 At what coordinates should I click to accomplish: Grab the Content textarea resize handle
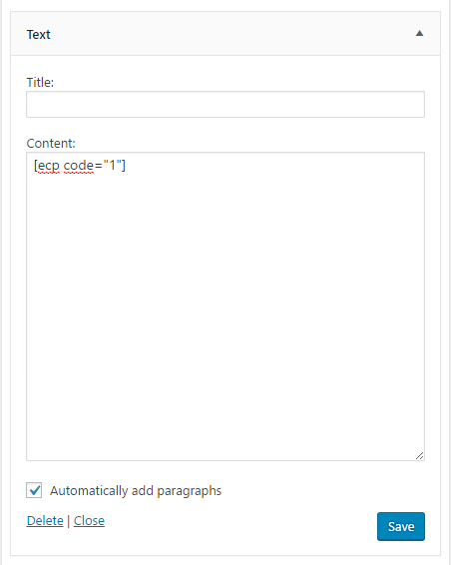coord(420,456)
